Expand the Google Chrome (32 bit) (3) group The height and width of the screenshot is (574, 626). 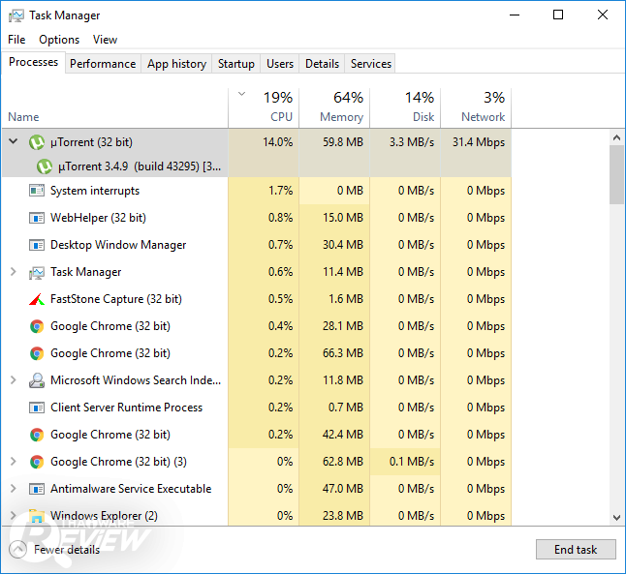coord(14,462)
